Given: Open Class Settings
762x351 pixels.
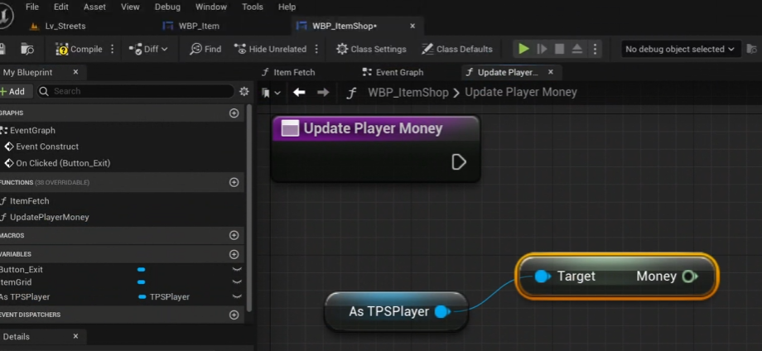Looking at the screenshot, I should 371,49.
